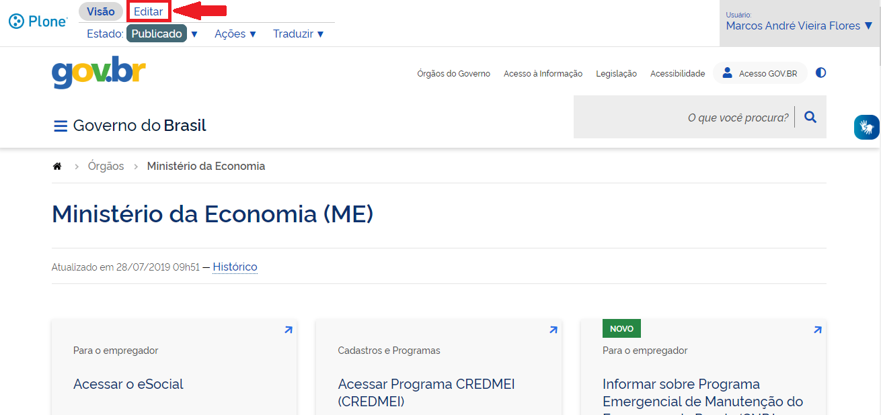Open the Histórico link
Screen dimensions: 881x415
(x=235, y=267)
